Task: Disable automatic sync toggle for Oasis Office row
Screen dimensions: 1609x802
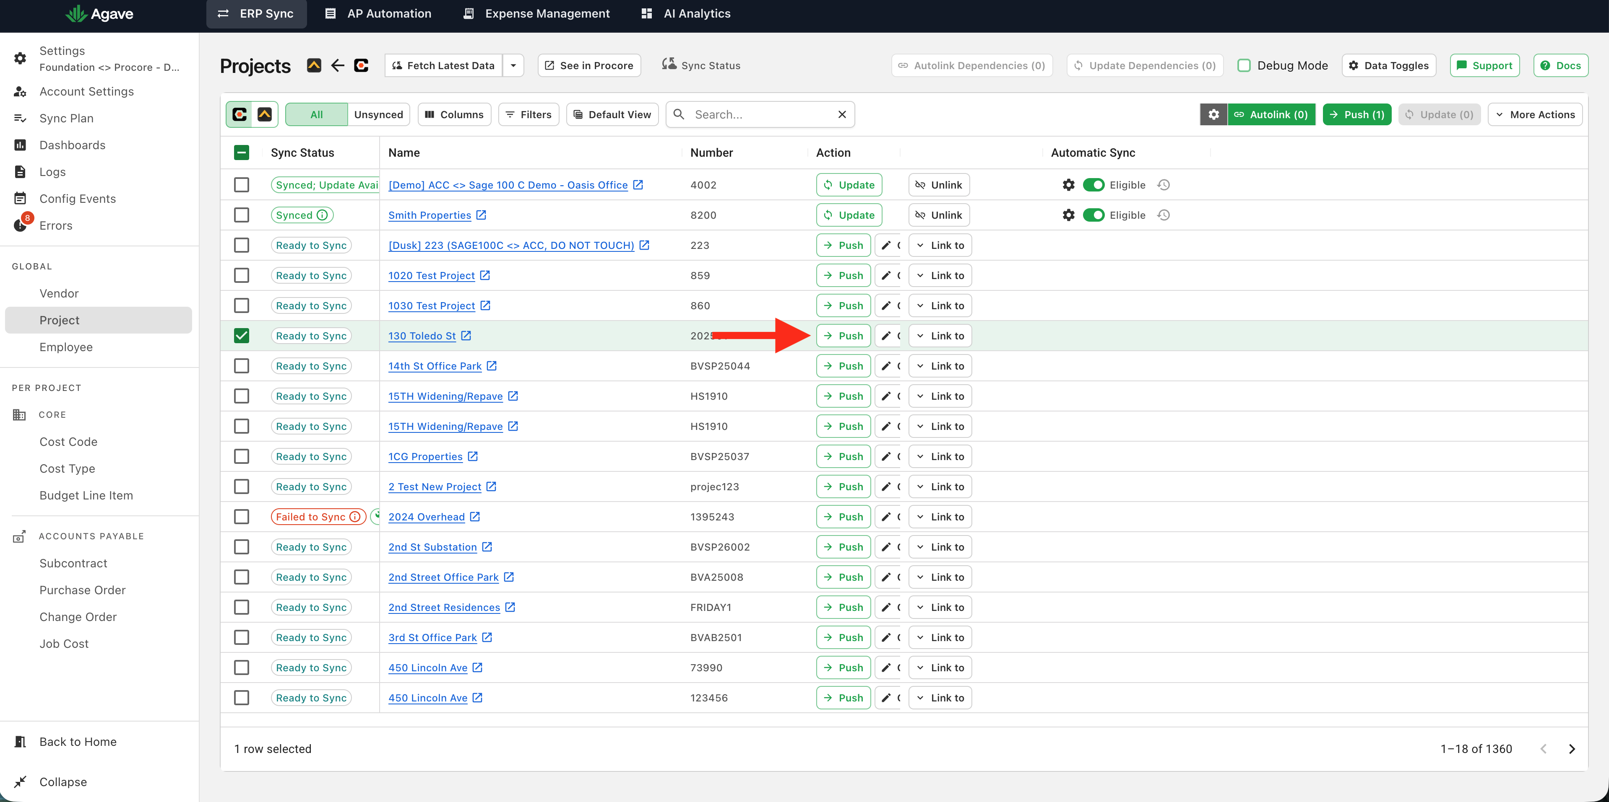Action: 1093,185
